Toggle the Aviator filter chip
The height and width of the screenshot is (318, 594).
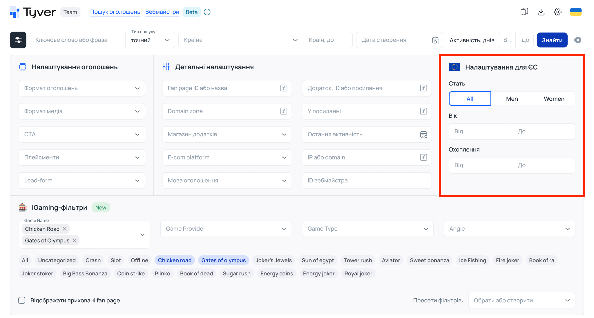391,260
